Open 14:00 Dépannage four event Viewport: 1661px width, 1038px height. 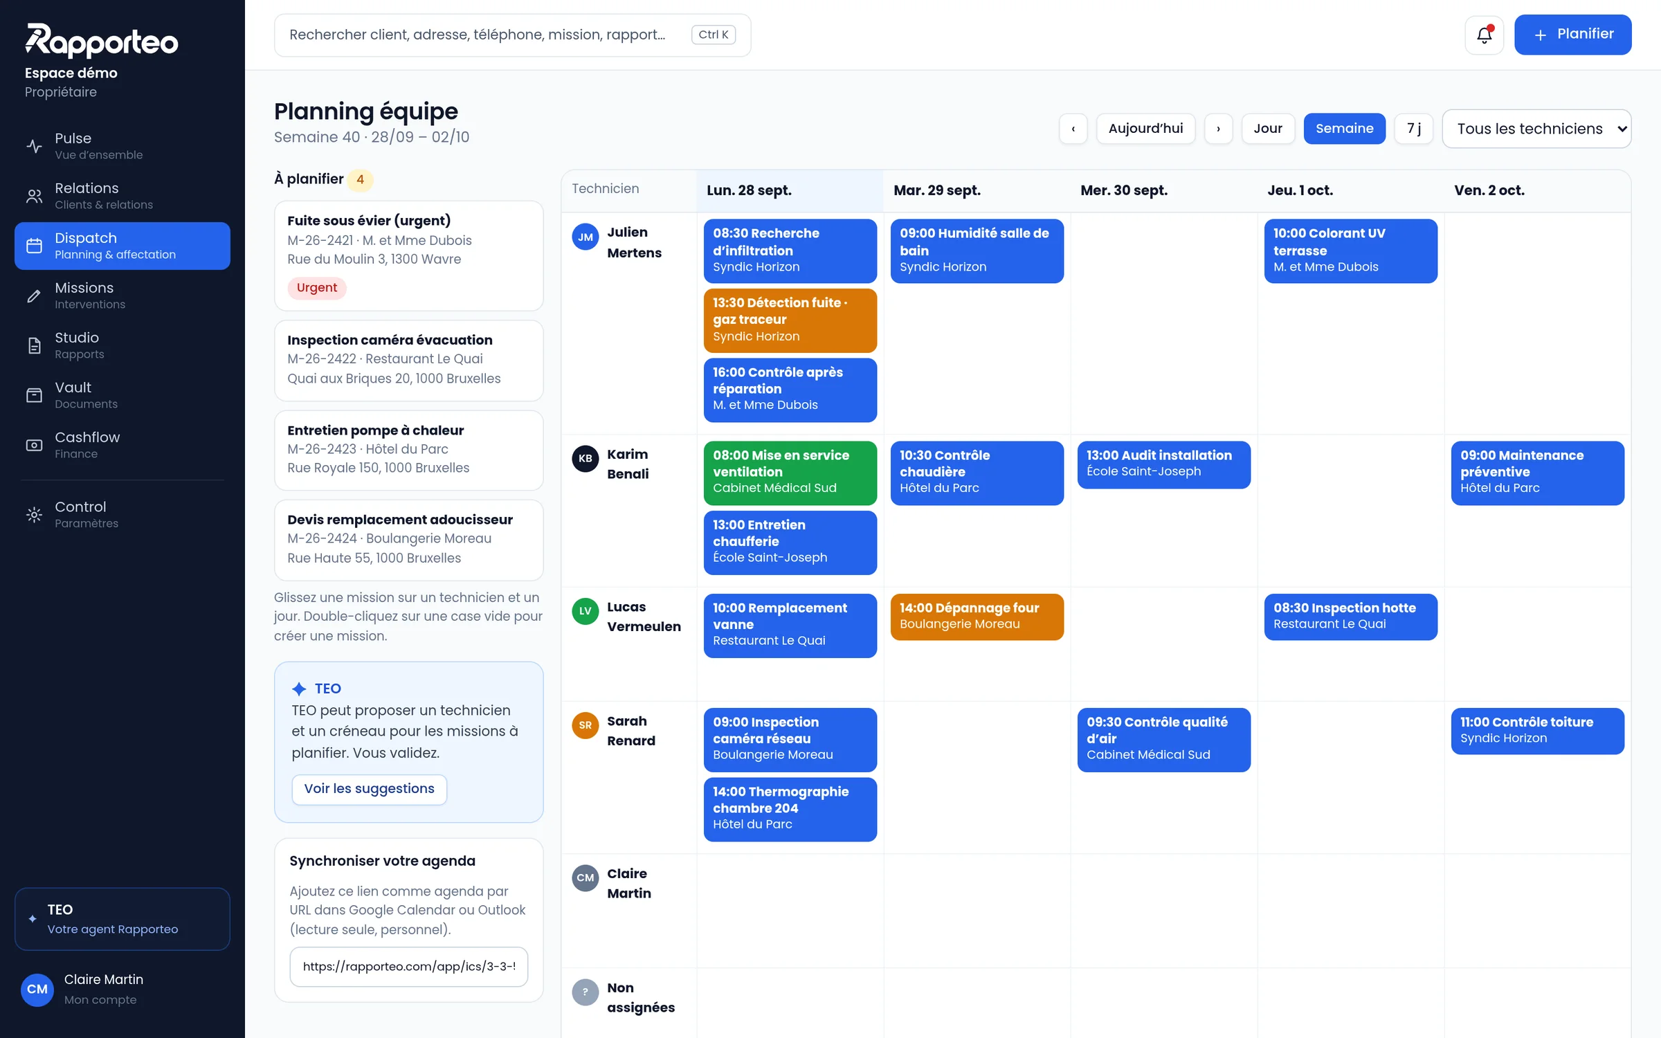point(977,617)
